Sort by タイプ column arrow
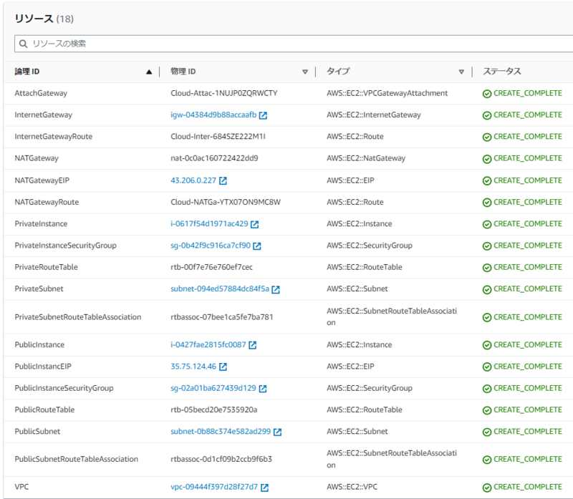Viewport: 573px width, 499px height. 461,72
